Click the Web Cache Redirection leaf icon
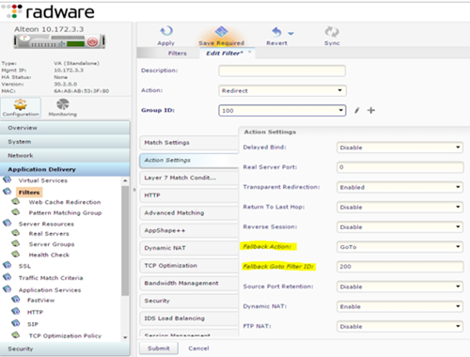The height and width of the screenshot is (357, 470). [16, 201]
